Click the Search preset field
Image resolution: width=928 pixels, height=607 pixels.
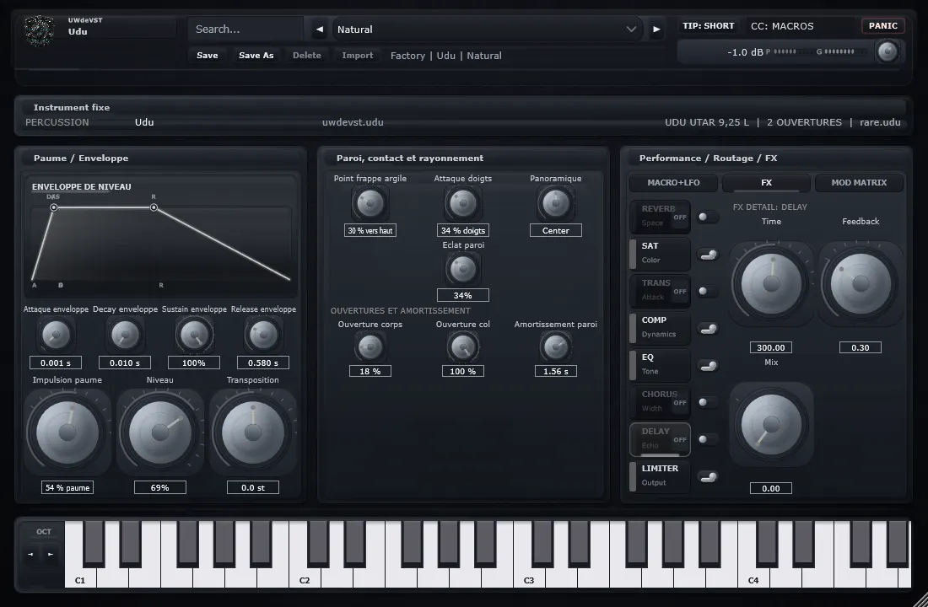coord(245,29)
